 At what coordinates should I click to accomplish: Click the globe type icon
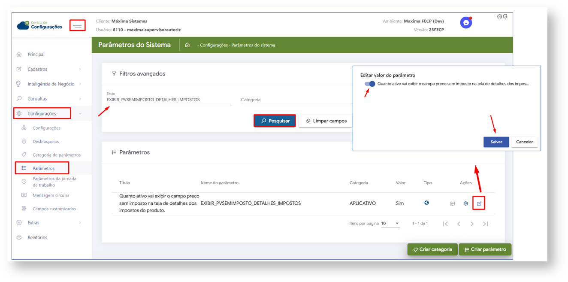pos(426,203)
